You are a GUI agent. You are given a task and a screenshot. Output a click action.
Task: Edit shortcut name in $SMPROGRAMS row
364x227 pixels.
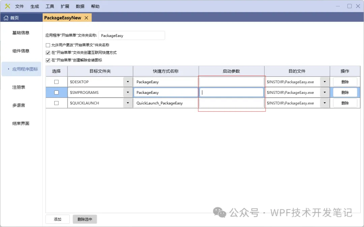point(166,92)
